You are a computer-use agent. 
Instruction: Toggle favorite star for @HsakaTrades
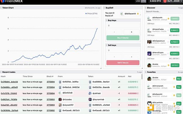coord(168,30)
